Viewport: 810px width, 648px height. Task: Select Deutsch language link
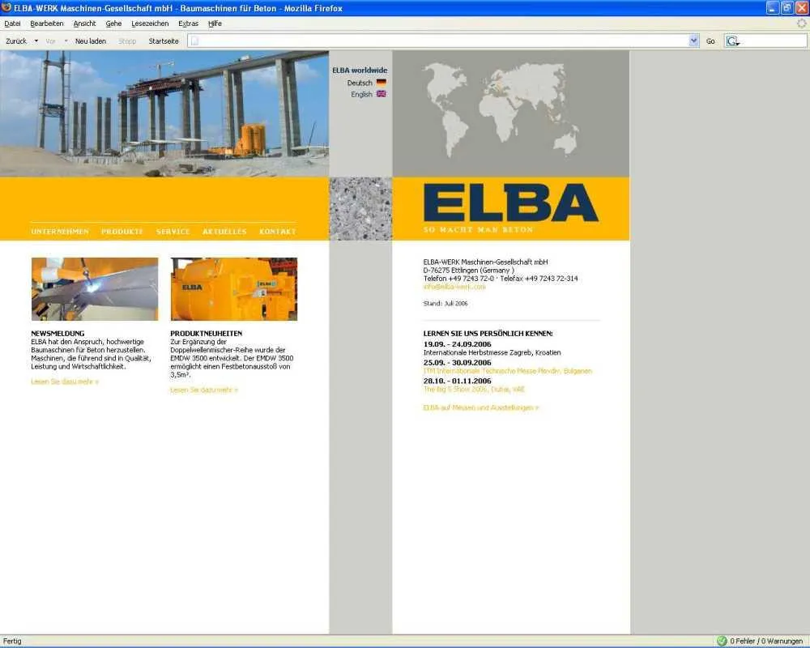360,83
